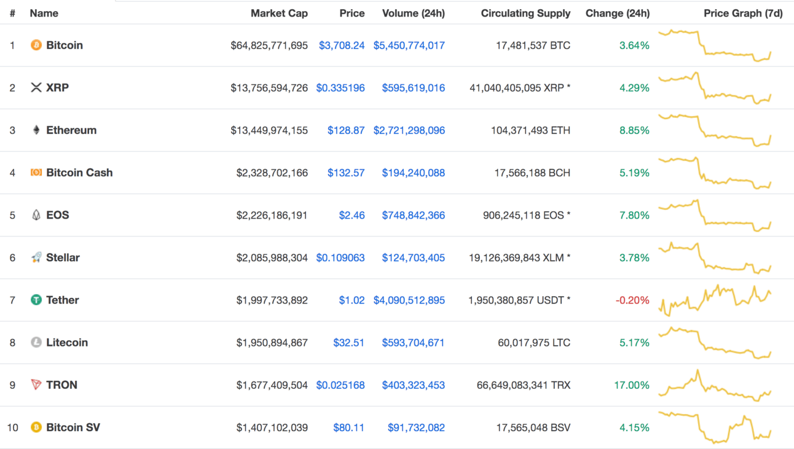Open the Bitcoin name link
The width and height of the screenshot is (794, 449).
[65, 45]
